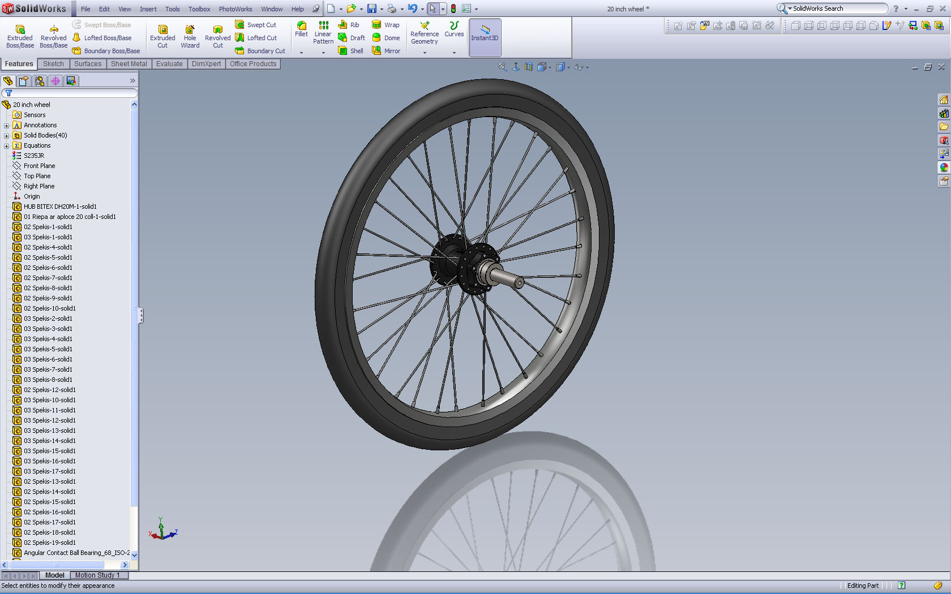Open the File menu
This screenshot has width=951, height=594.
point(85,9)
